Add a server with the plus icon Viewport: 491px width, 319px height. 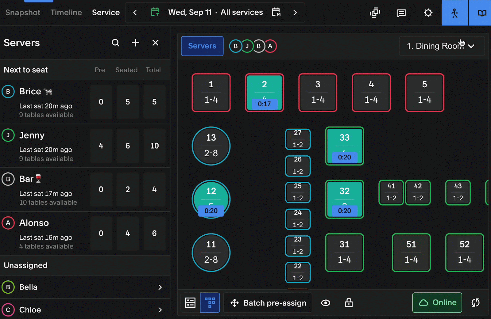coord(135,43)
